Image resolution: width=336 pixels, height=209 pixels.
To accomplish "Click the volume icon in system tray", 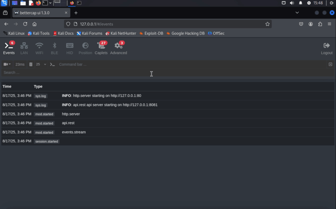I will point(292,3).
